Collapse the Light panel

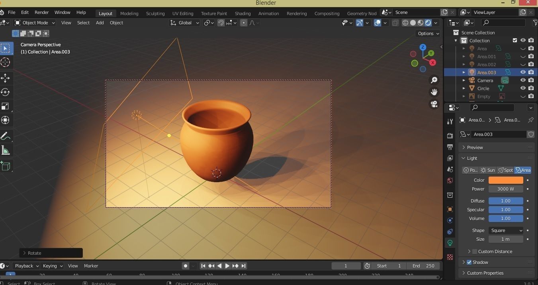pos(496,158)
